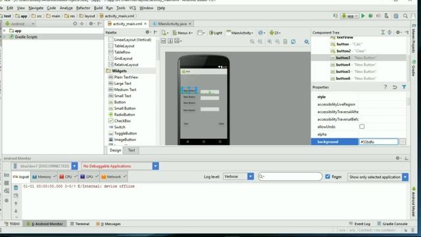The image size is (421, 237).
Task: Run the app with the green play icon
Action: [363, 16]
